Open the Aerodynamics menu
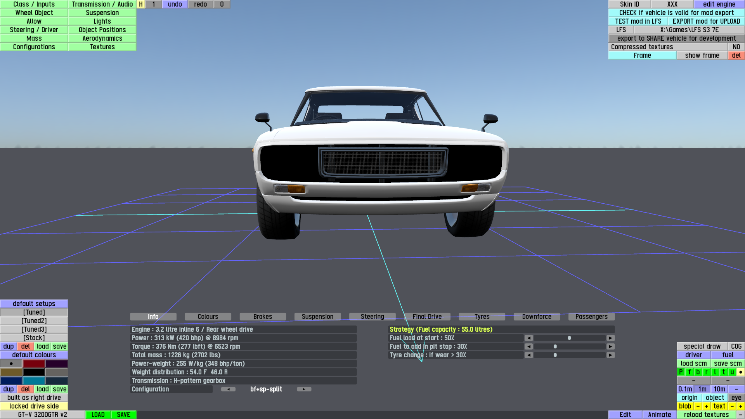Viewport: 745px width, 419px height. point(102,38)
